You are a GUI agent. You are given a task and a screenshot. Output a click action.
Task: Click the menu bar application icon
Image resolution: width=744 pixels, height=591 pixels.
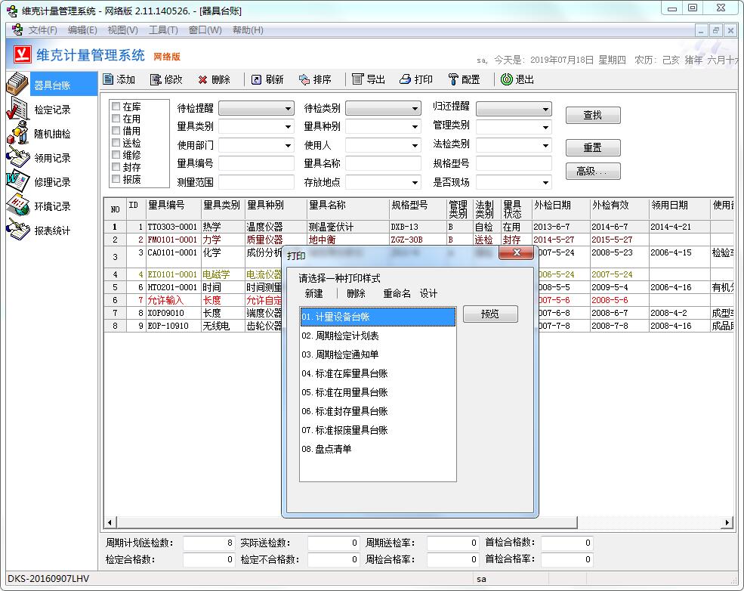(x=17, y=29)
